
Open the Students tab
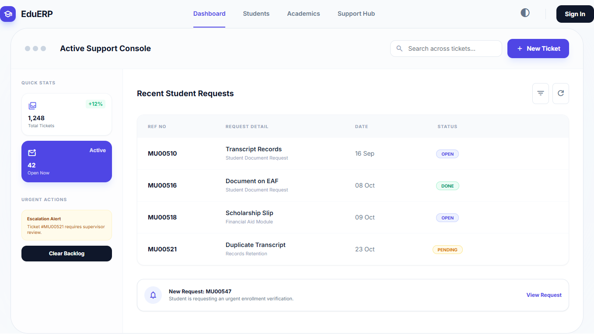tap(256, 14)
